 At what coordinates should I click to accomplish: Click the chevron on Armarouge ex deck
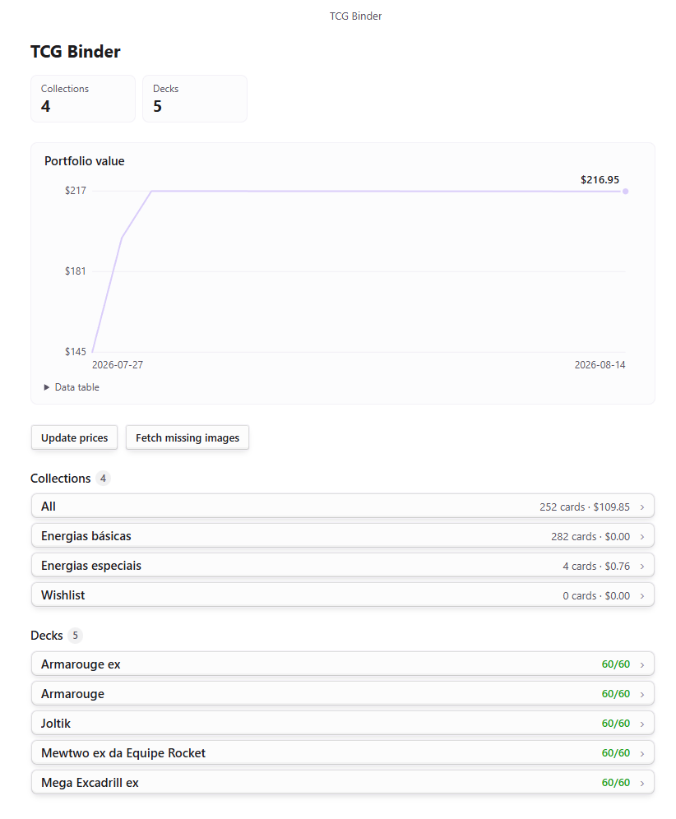point(642,665)
